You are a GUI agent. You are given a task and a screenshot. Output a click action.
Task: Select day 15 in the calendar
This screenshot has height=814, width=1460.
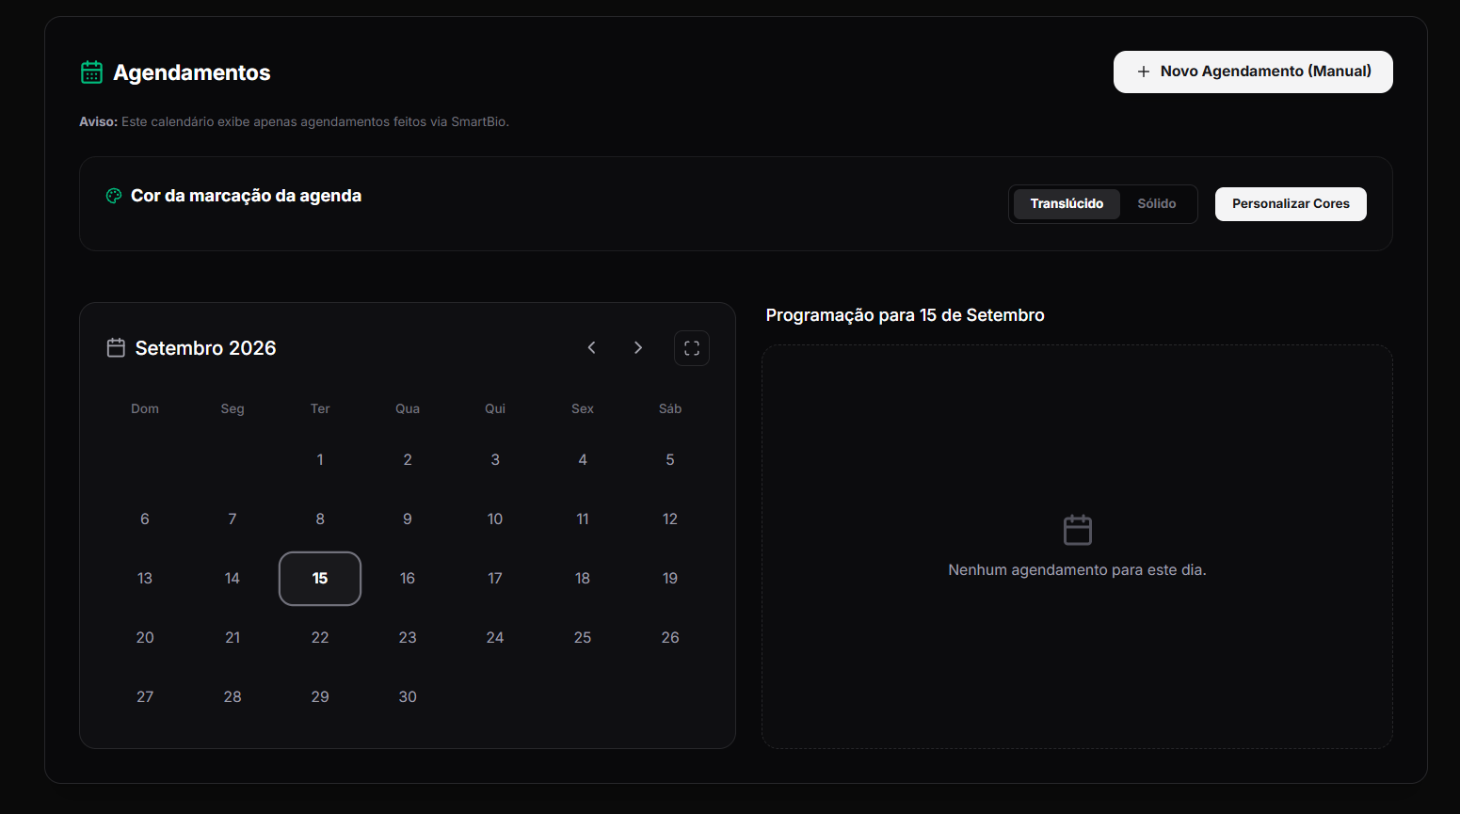coord(320,579)
